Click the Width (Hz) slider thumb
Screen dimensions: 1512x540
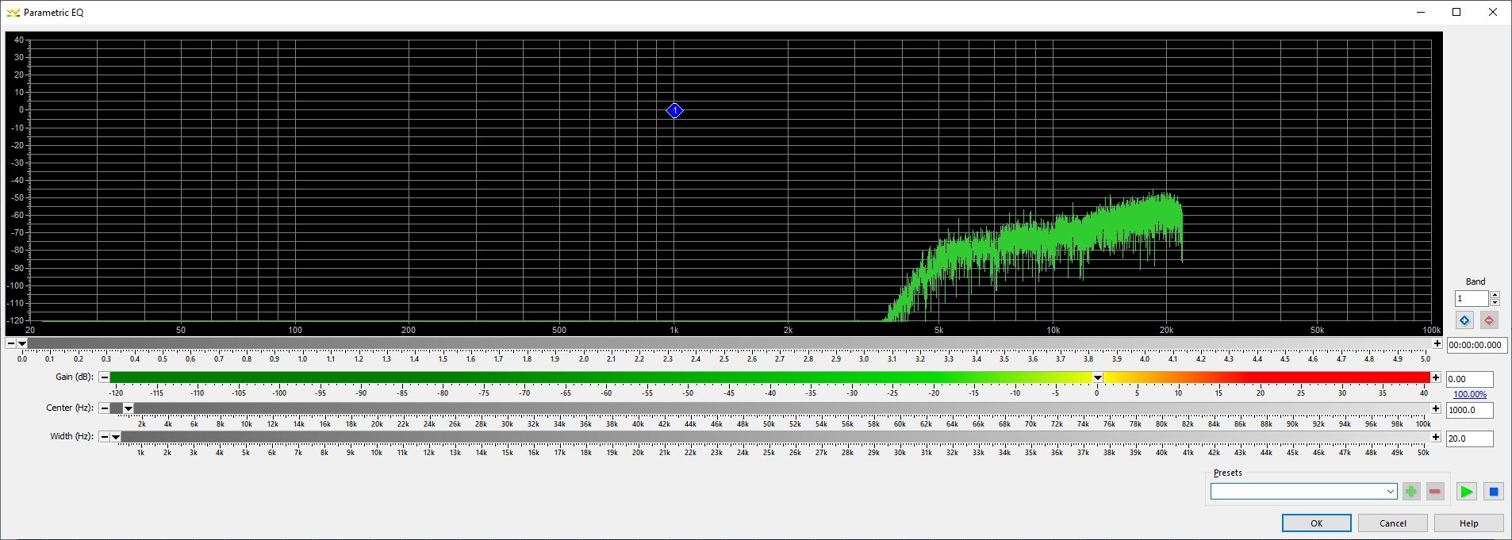(x=116, y=437)
